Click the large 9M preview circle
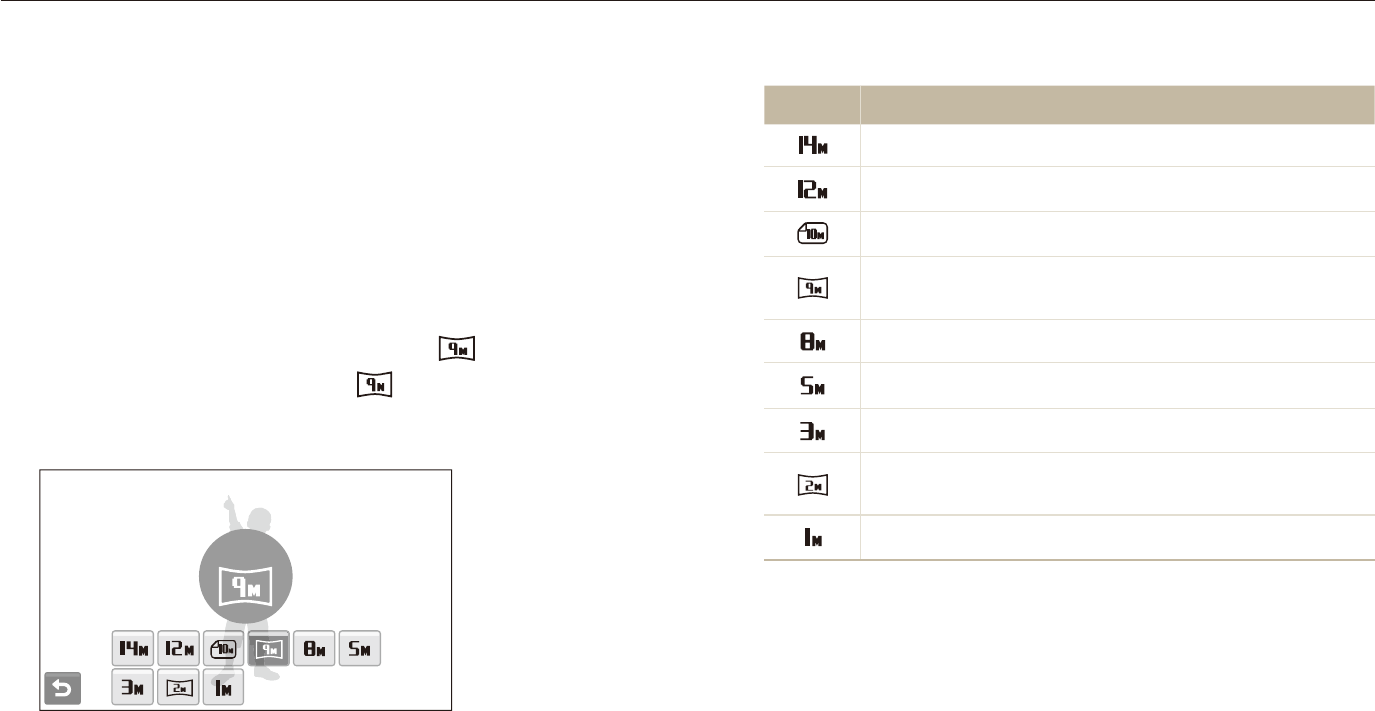Image resolution: width=1375 pixels, height=711 pixels. click(244, 581)
